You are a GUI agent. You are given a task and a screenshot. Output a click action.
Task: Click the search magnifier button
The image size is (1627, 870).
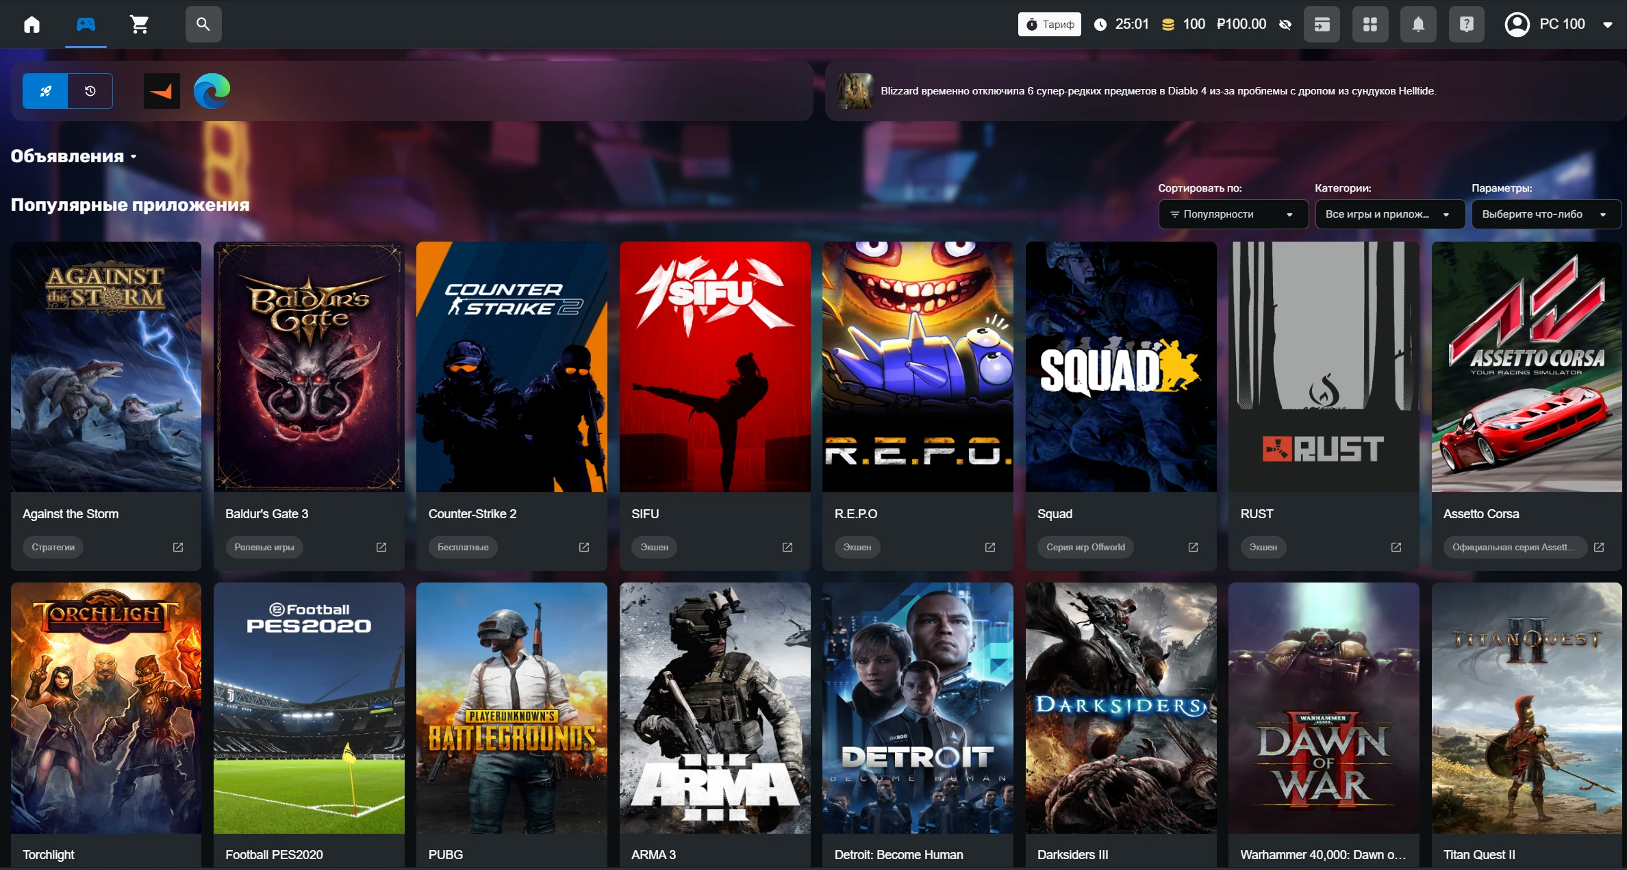click(x=203, y=25)
